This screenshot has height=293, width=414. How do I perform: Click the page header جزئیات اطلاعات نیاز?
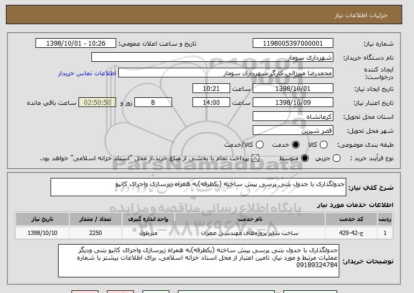pyautogui.click(x=361, y=15)
